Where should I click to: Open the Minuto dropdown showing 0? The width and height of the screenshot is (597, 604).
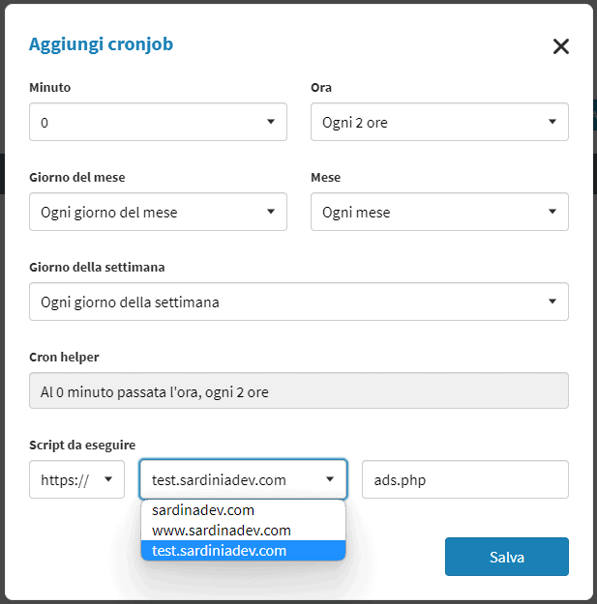[x=158, y=123]
